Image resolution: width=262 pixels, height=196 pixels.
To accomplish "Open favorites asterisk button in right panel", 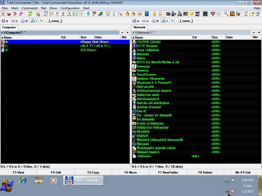I will click(x=254, y=32).
